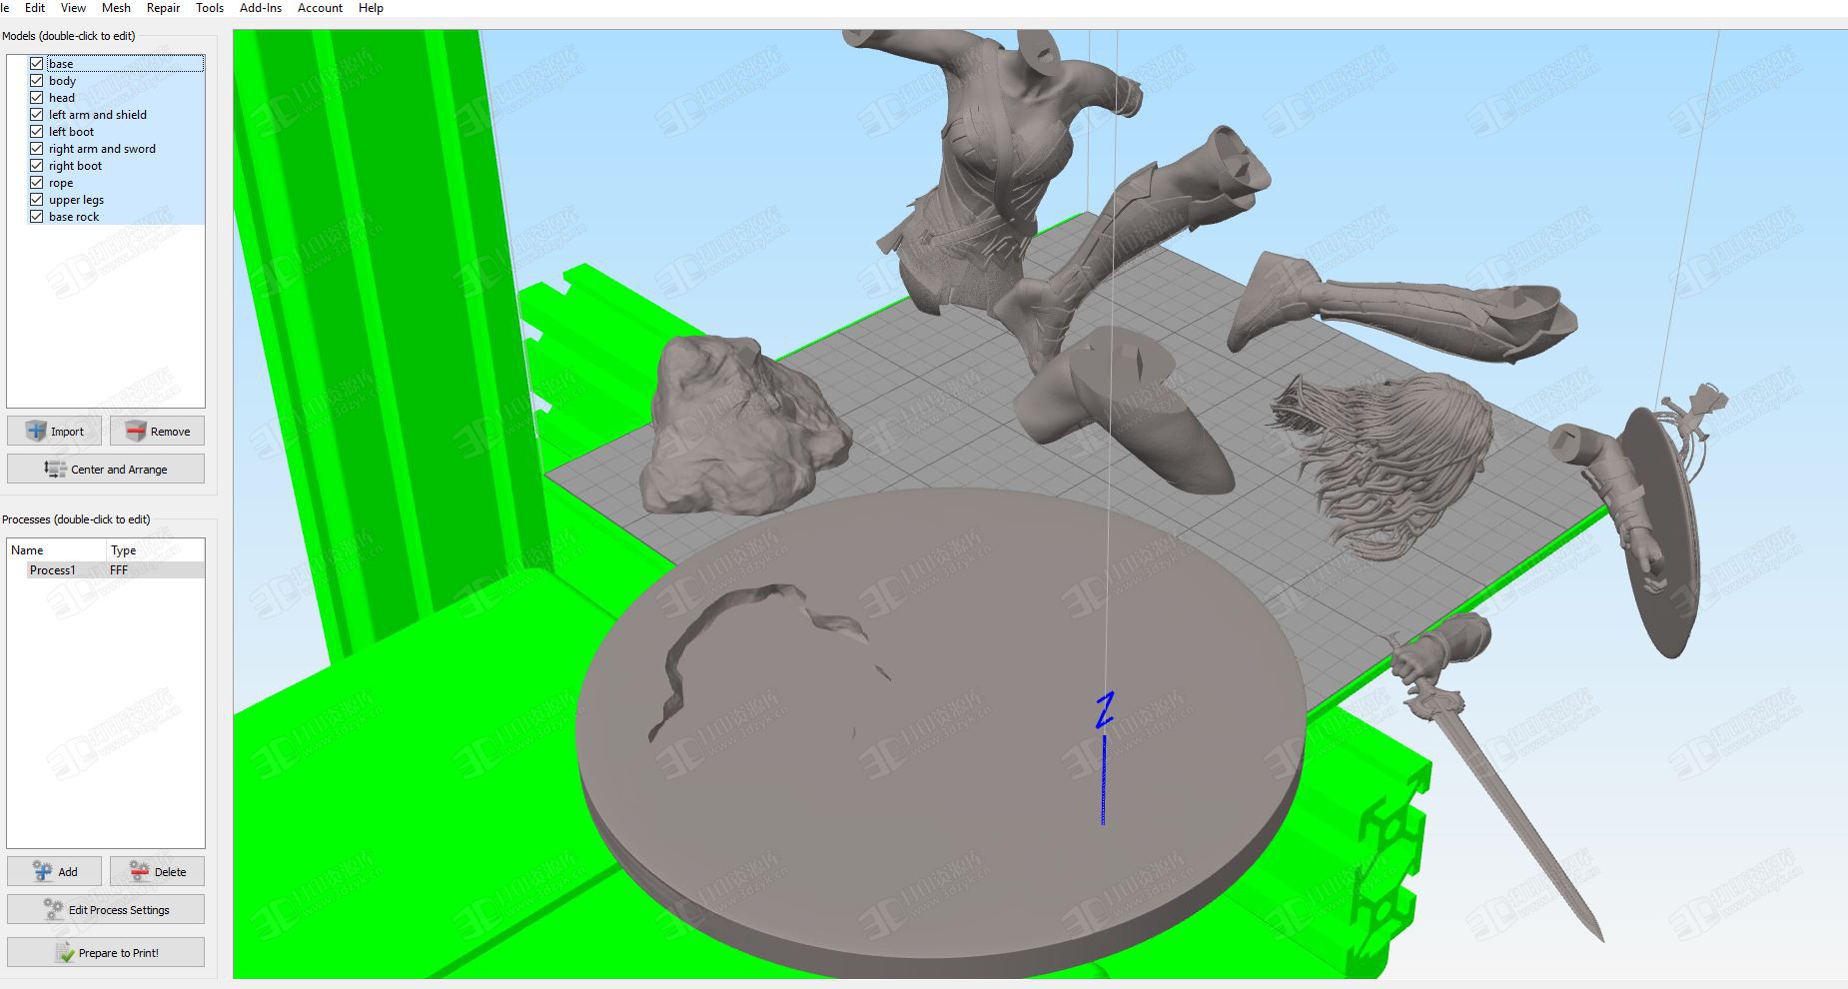The image size is (1848, 989).
Task: Toggle right arm and sword checkbox
Action: point(37,148)
